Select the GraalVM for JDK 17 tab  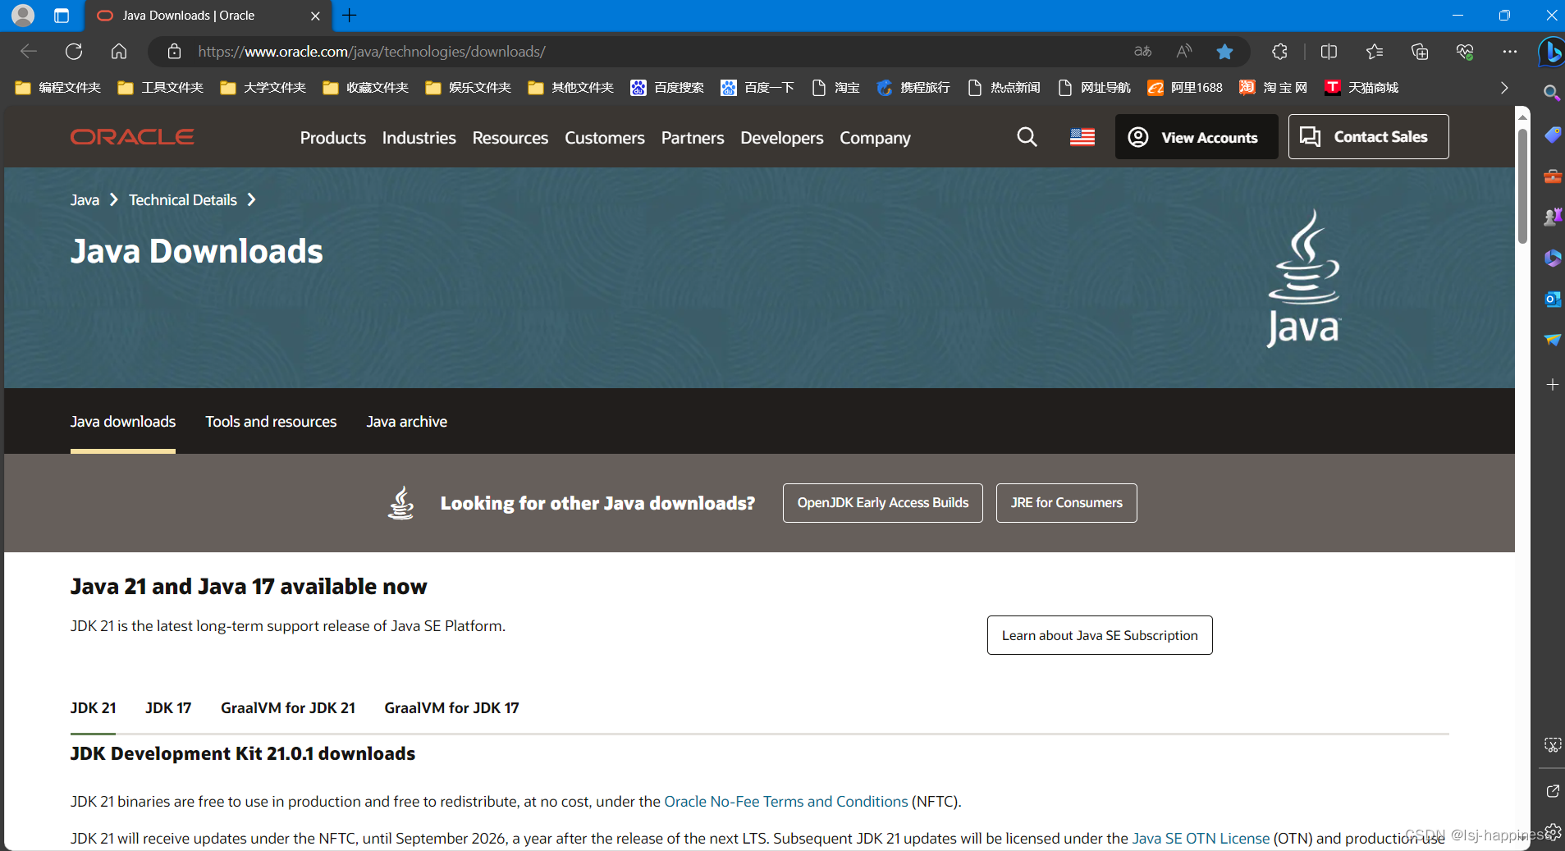tap(451, 708)
